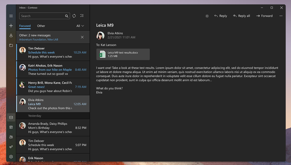
Task: Click Yesterday group header
Action: coord(53,116)
